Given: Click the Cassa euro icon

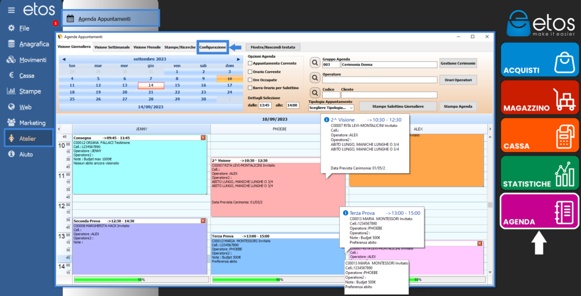Looking at the screenshot, I should pos(11,75).
